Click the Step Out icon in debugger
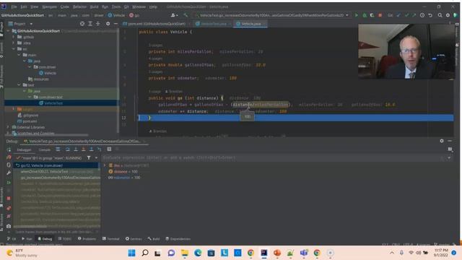This screenshot has height=260, width=462. pos(92,149)
